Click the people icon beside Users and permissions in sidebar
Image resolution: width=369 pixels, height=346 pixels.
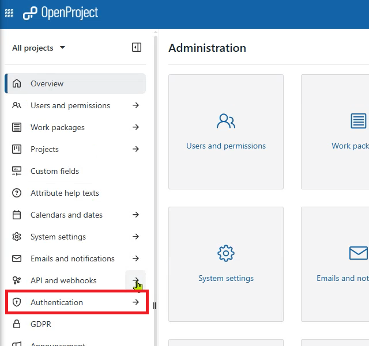pyautogui.click(x=17, y=105)
